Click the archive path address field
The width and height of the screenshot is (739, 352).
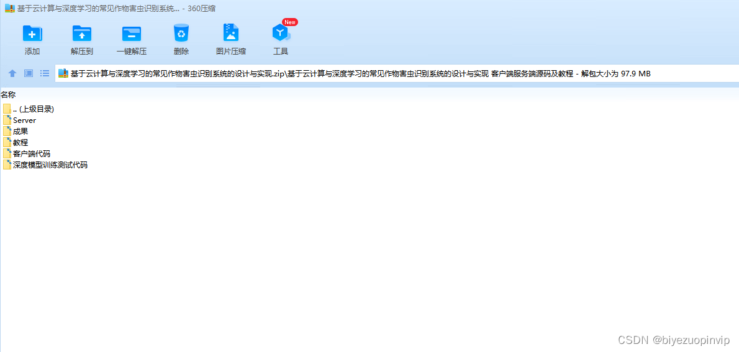[397, 73]
